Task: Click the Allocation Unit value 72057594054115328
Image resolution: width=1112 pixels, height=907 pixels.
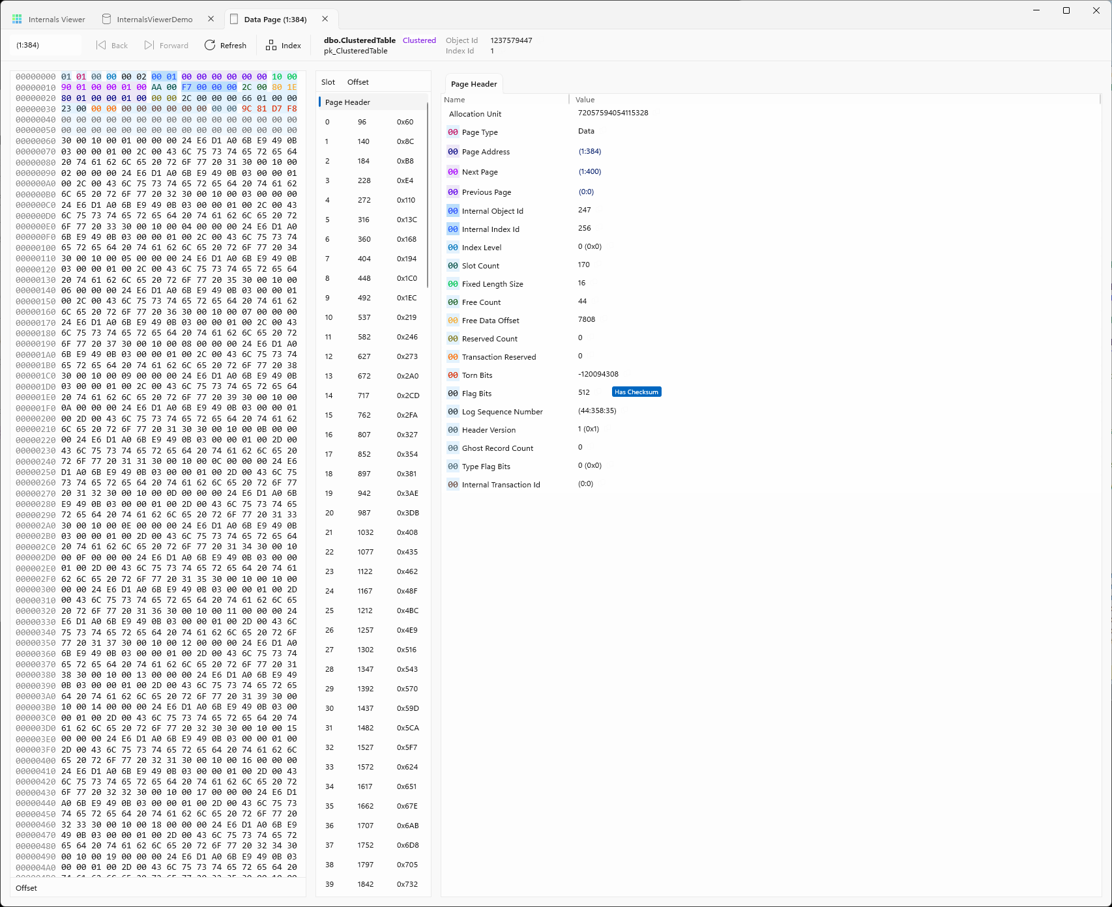Action: [613, 113]
